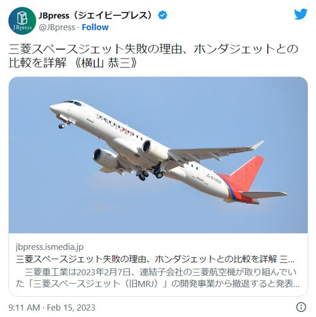Click the card description about 三菱重工業
Viewport: 316px width, 317px height.
[157, 278]
